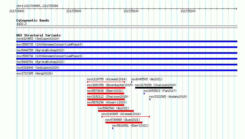This screenshot has height=139, width=245.
Task: Click the blue bar below esv3588736 label
Action: click(x=127, y=59)
